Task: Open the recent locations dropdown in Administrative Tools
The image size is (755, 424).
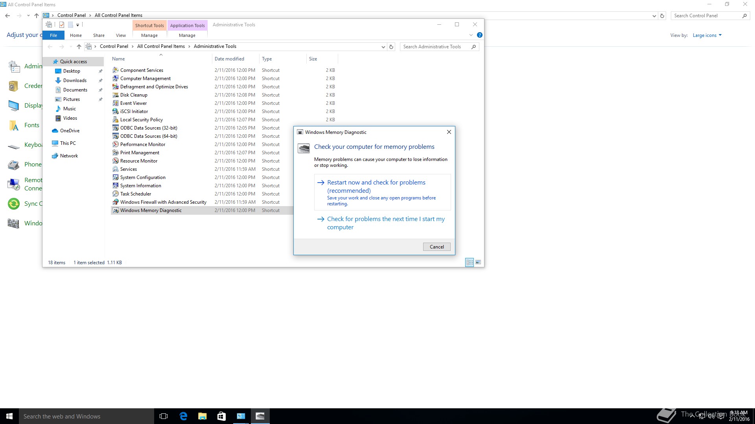Action: click(x=71, y=47)
